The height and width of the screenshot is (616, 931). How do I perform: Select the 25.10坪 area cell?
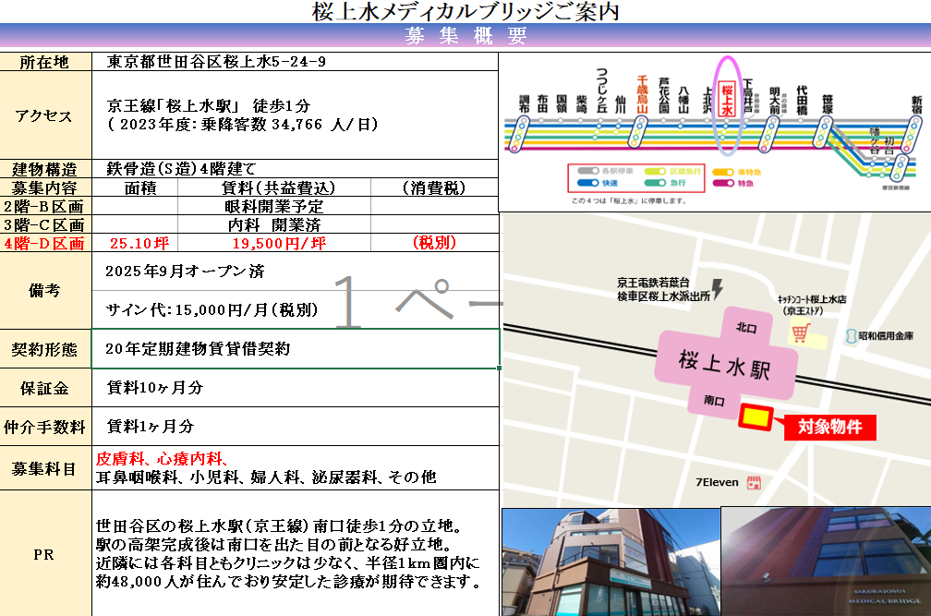coord(136,244)
